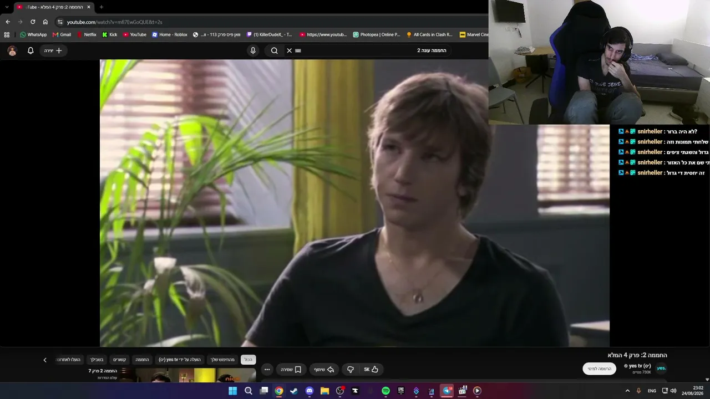Clear the YouTube search box text
Viewport: 710px width, 399px height.
[x=289, y=50]
